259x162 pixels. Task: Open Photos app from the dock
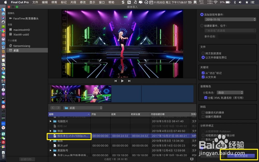(3, 69)
